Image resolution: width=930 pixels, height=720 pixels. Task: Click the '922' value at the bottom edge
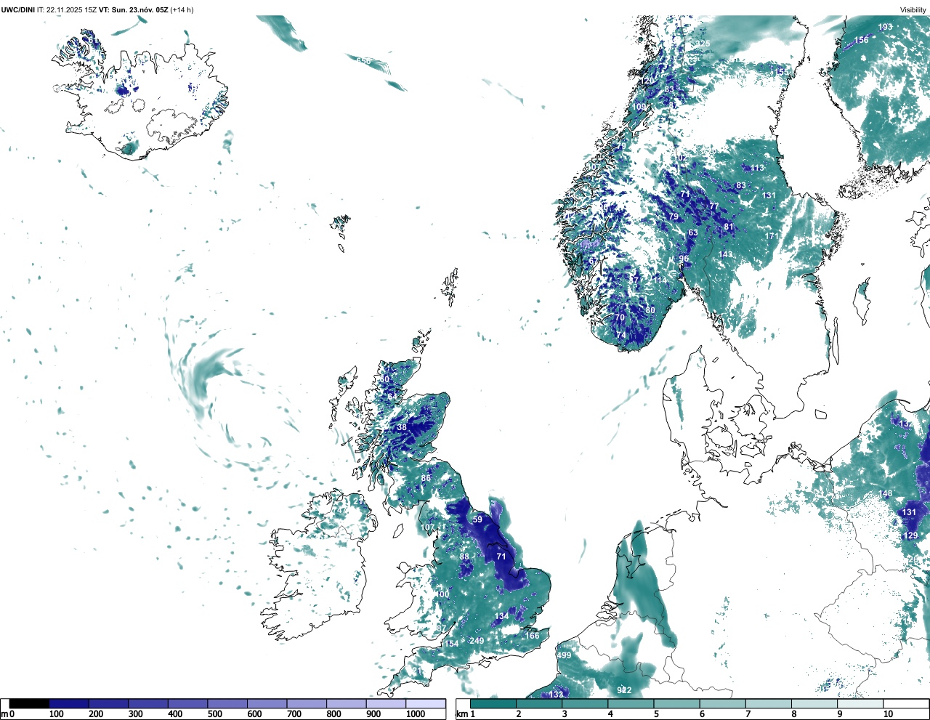(x=624, y=690)
